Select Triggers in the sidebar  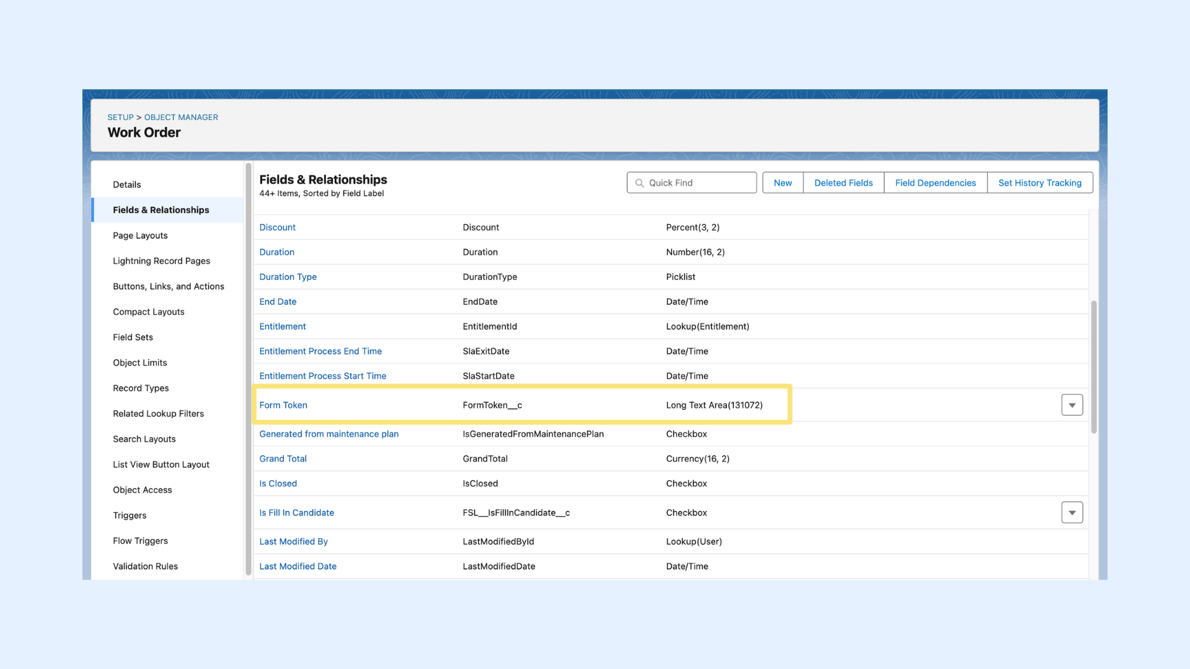(130, 515)
